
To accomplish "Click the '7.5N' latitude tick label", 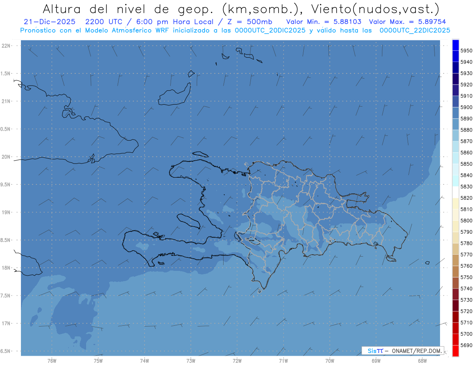I will pos(6,296).
